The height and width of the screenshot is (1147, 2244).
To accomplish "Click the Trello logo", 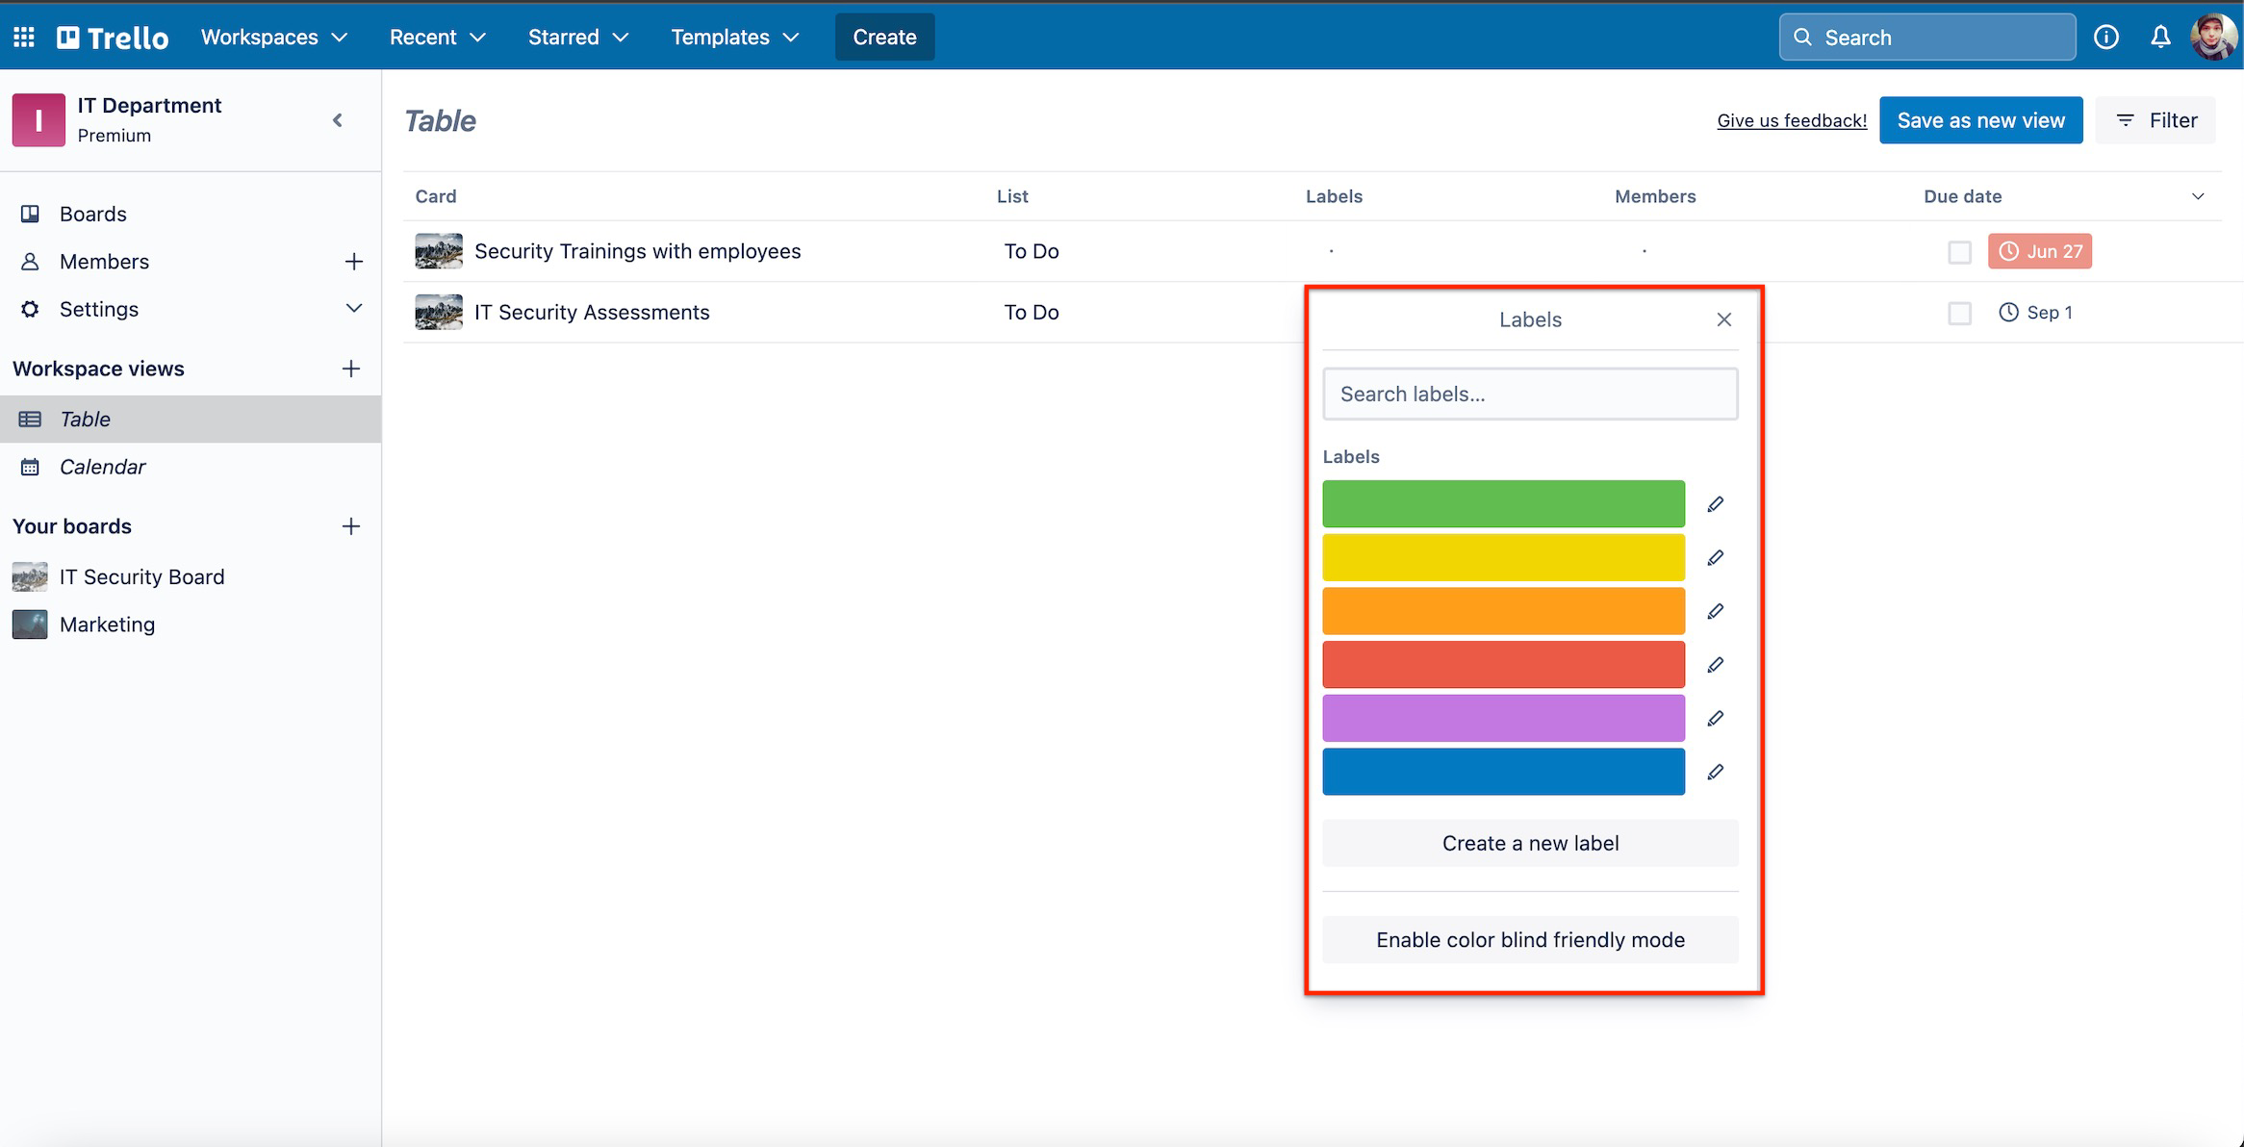I will pyautogui.click(x=113, y=38).
